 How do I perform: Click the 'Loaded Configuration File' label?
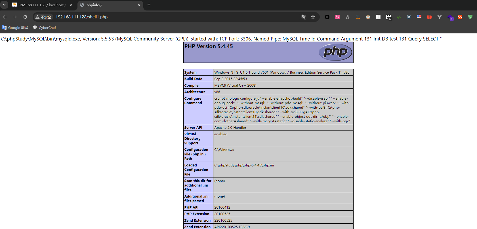[196, 170]
